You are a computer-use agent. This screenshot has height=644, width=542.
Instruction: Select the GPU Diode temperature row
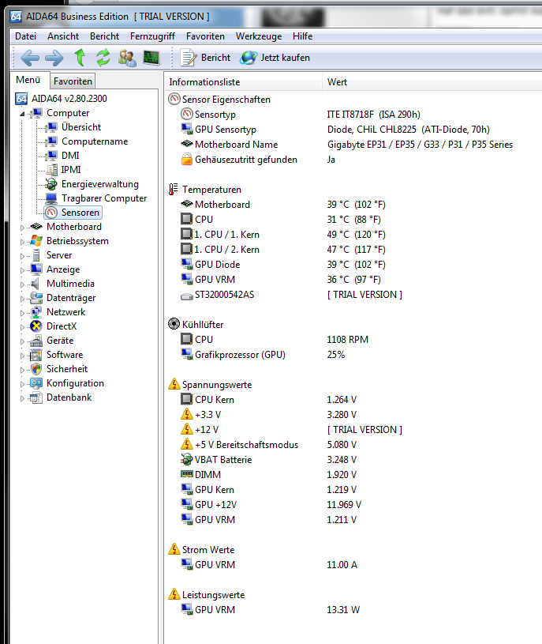coord(353,265)
